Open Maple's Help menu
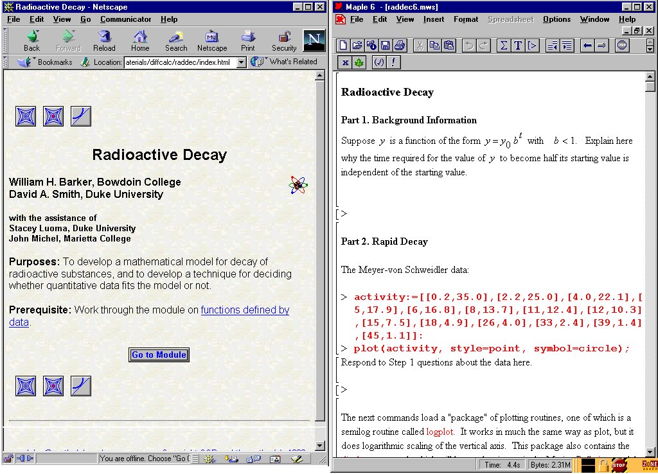This screenshot has height=474, width=658. tap(627, 19)
